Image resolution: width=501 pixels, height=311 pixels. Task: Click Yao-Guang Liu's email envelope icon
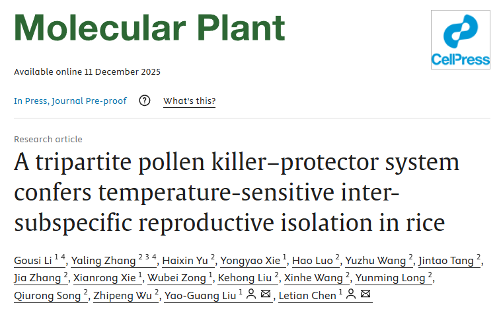[266, 295]
